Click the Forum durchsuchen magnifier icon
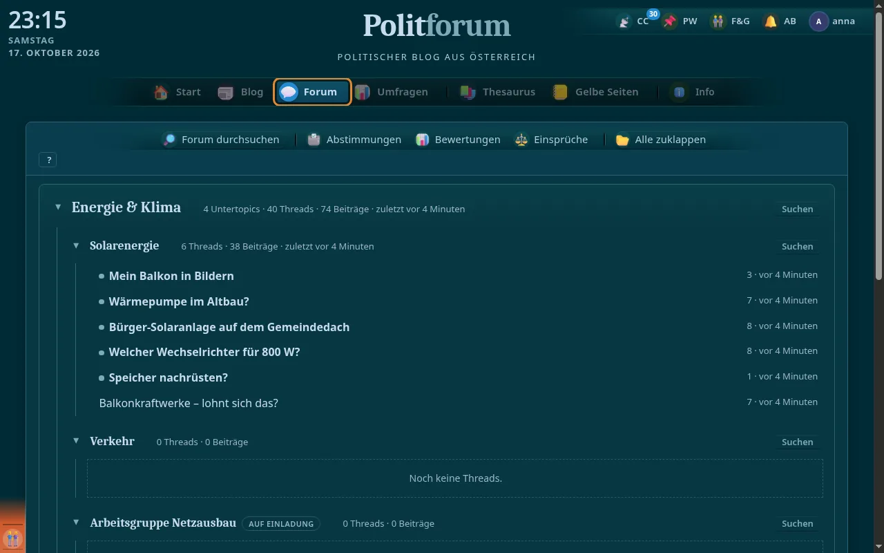Image resolution: width=884 pixels, height=553 pixels. [169, 140]
